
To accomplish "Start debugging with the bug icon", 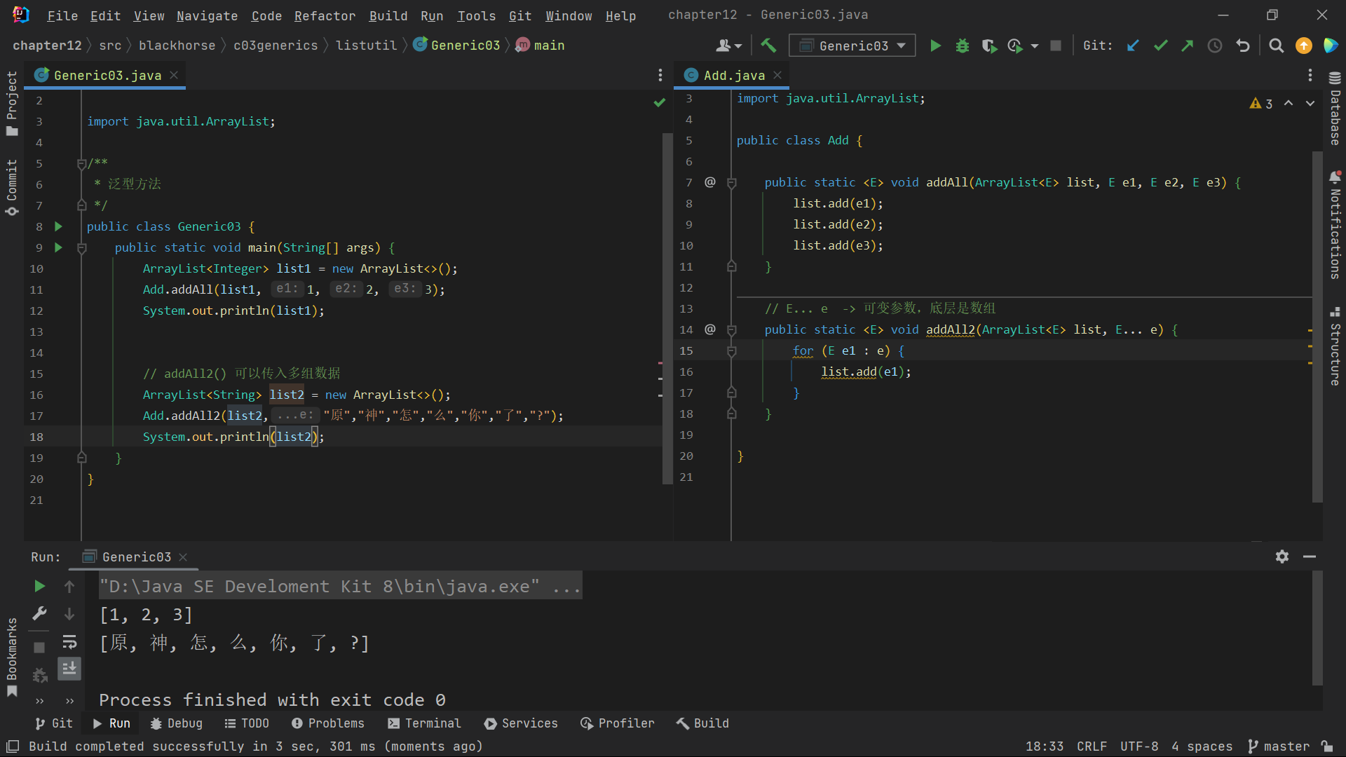I will pyautogui.click(x=962, y=46).
